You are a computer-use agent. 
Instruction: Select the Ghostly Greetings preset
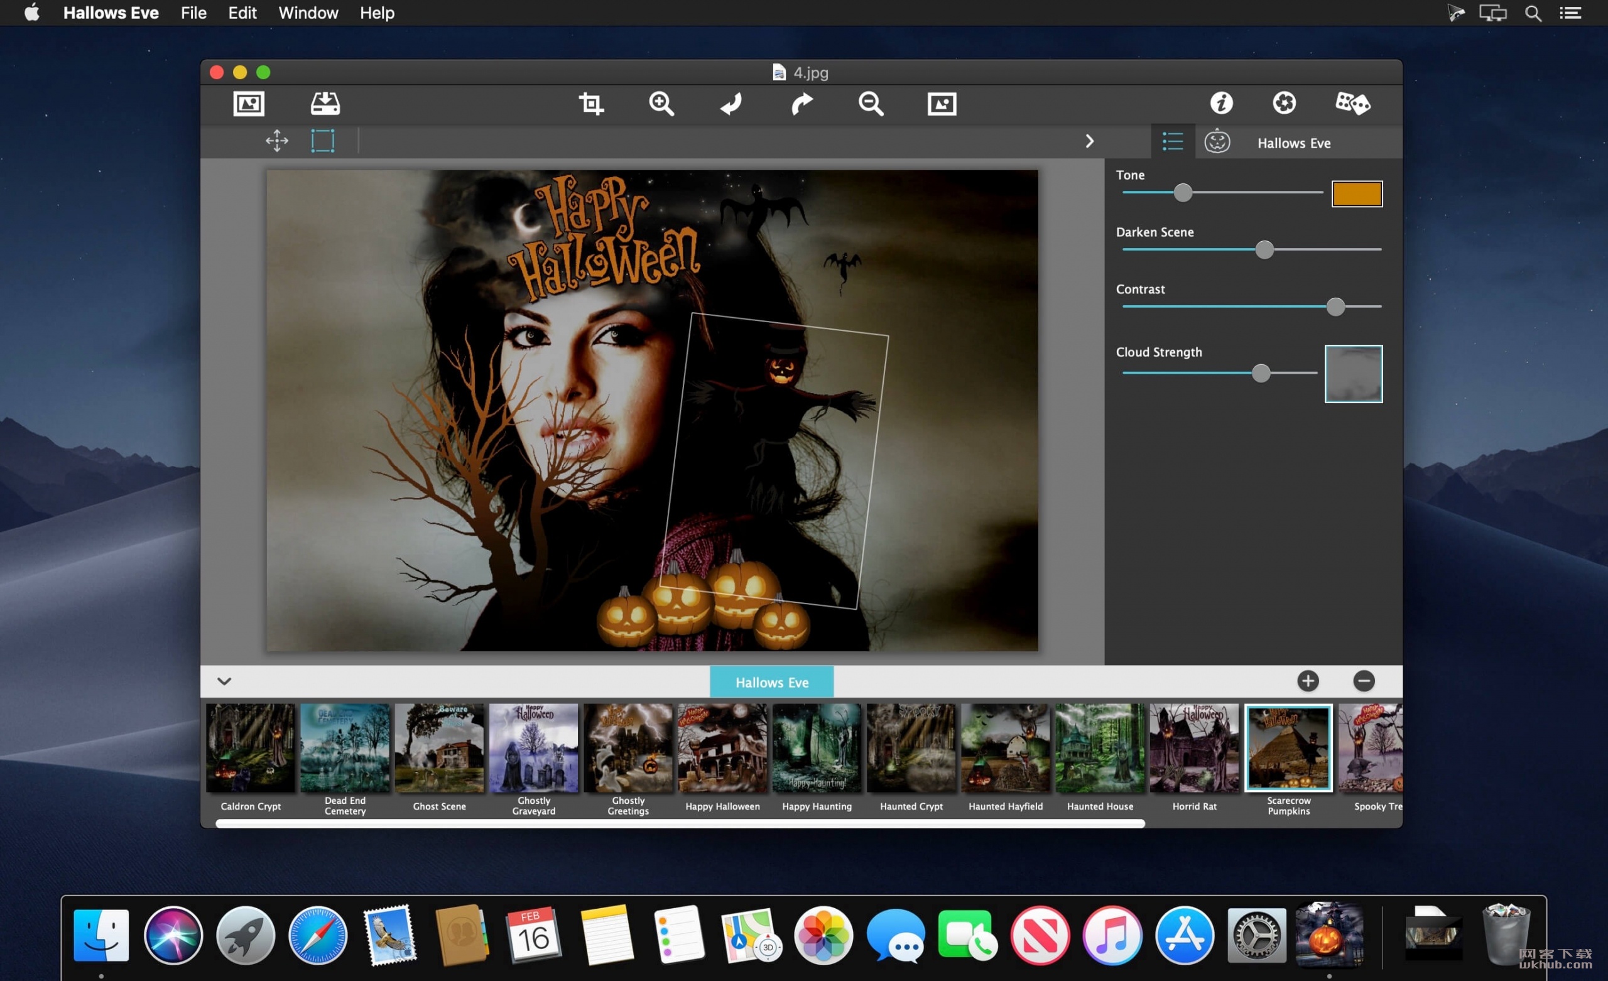[627, 748]
